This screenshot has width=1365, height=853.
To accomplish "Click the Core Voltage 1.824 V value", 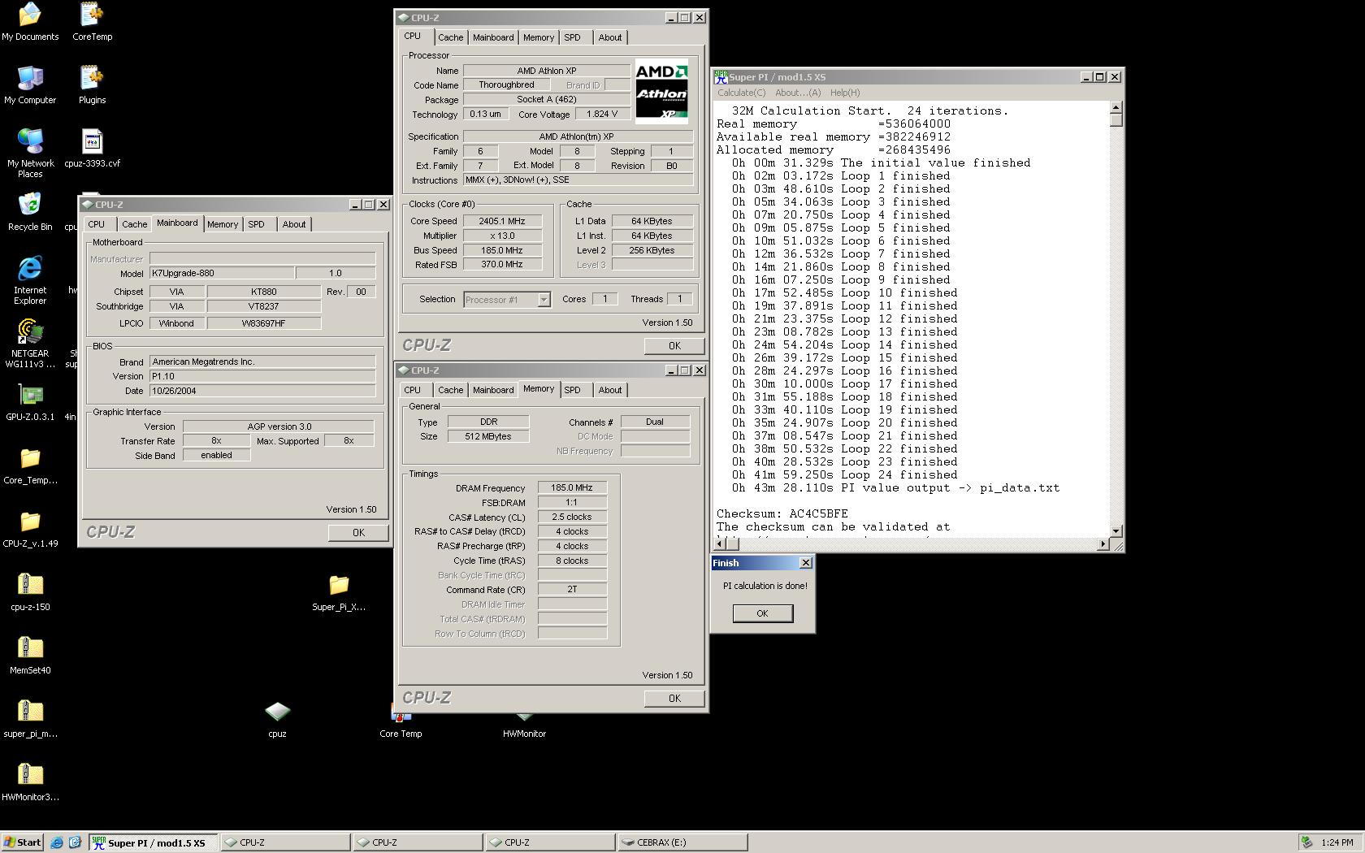I will coord(603,114).
